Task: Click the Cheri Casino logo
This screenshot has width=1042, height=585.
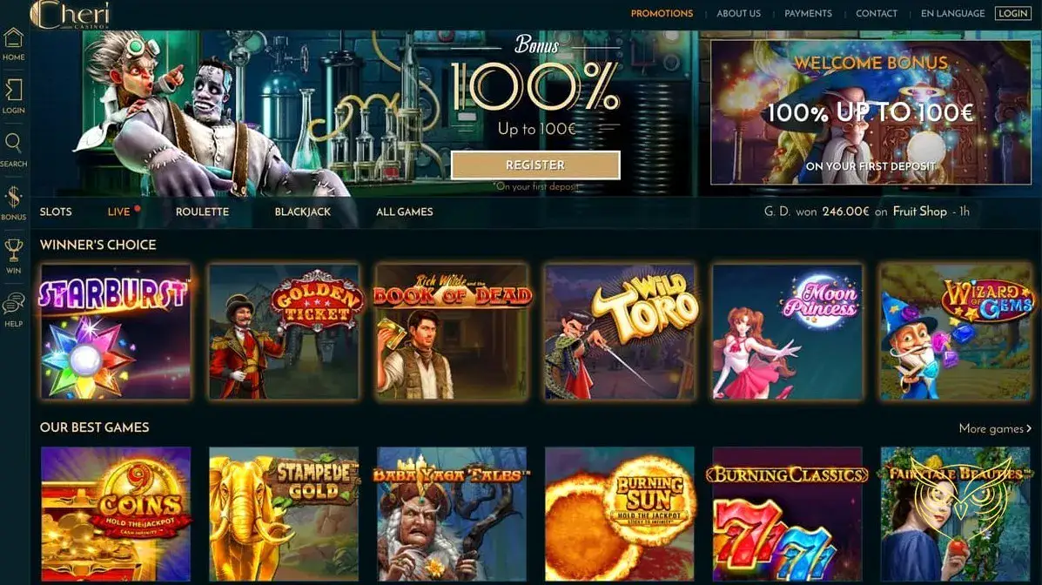Action: pyautogui.click(x=70, y=15)
